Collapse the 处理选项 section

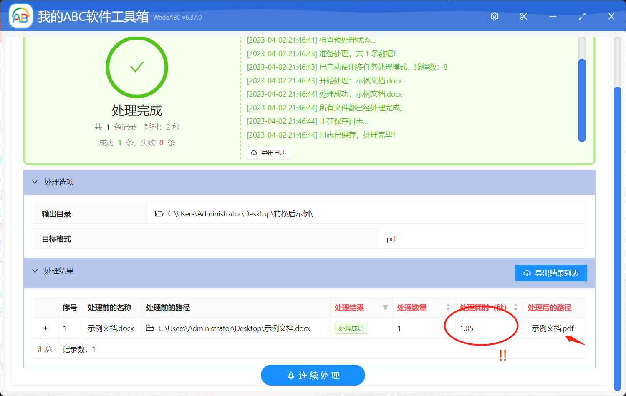click(35, 182)
